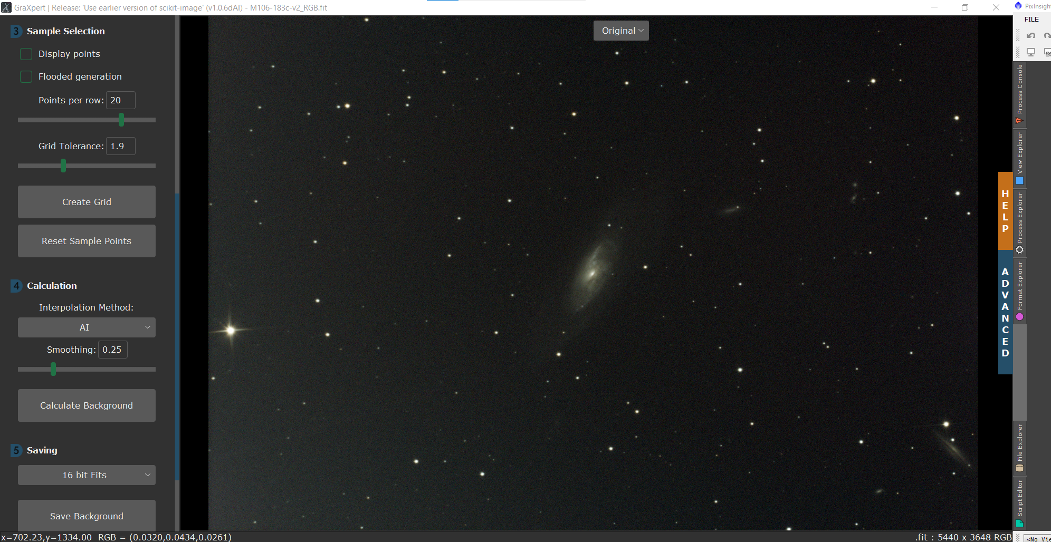This screenshot has height=542, width=1051.
Task: Open the PixInsight FILE menu
Action: click(1031, 20)
